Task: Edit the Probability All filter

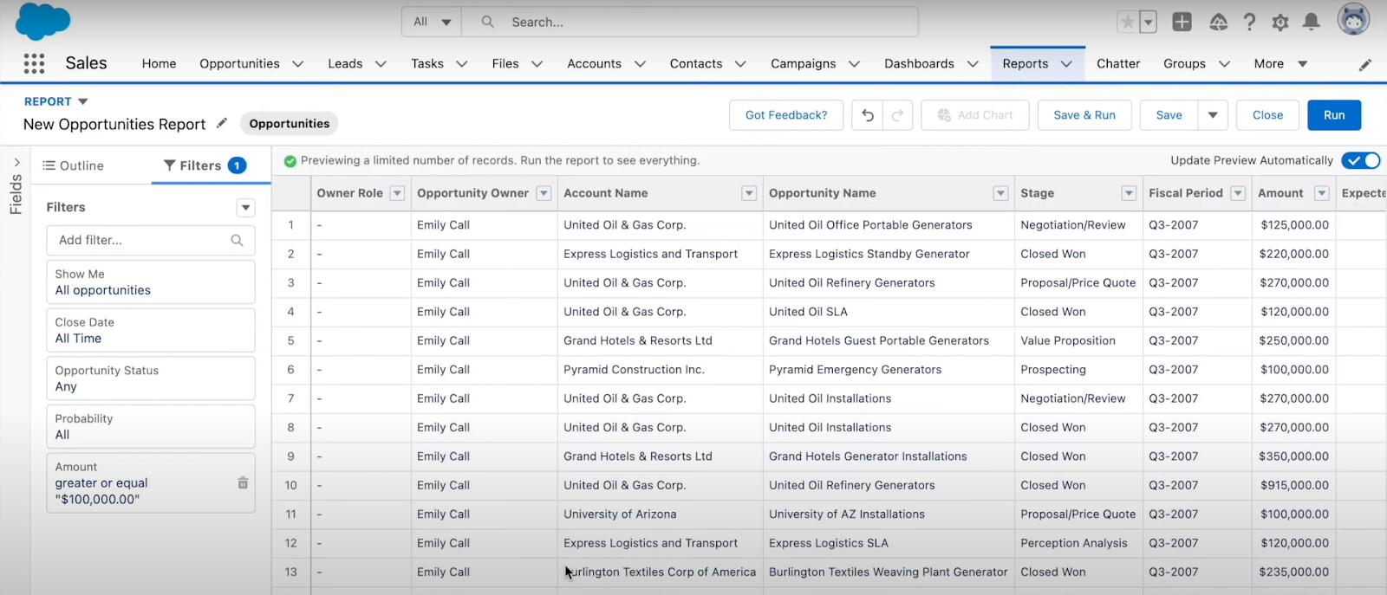Action: click(x=151, y=427)
